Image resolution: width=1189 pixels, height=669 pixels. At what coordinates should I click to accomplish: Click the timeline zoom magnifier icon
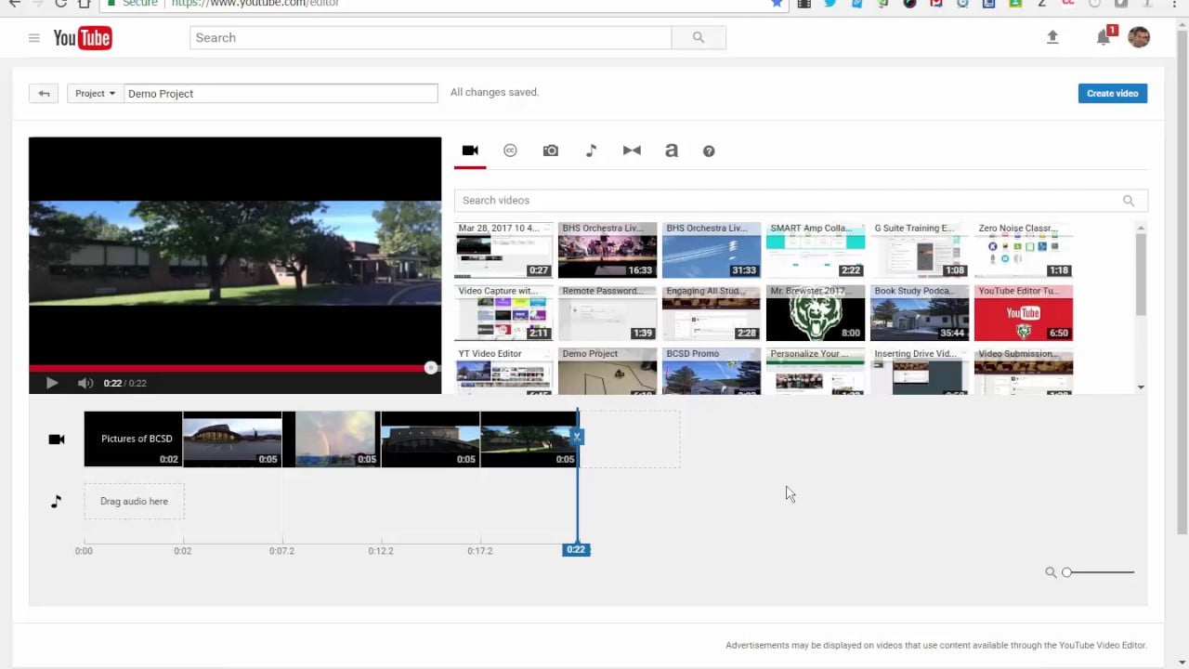pyautogui.click(x=1051, y=572)
